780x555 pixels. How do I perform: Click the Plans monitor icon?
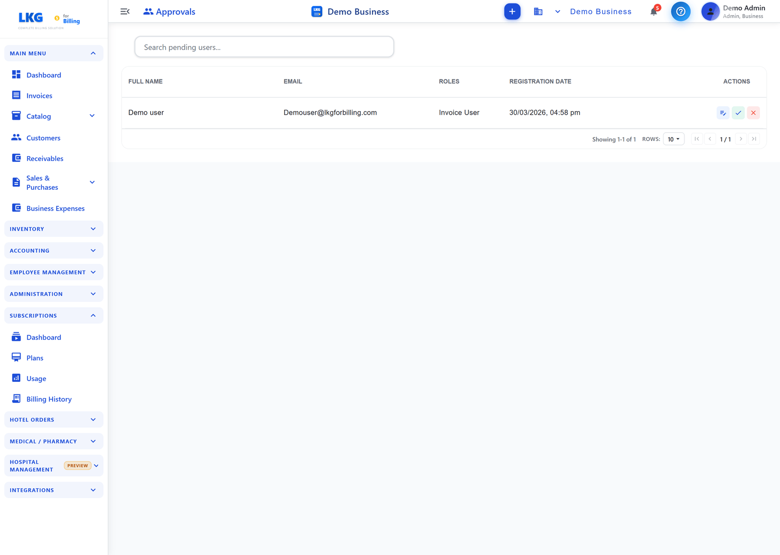pyautogui.click(x=16, y=357)
